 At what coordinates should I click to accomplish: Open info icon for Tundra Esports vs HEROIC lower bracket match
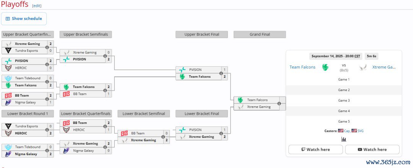pos(47,130)
